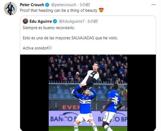This screenshot has width=161, height=131.
Task: Open quoted tweet via 'SALVAJADAS' sentence
Action: click(70, 38)
